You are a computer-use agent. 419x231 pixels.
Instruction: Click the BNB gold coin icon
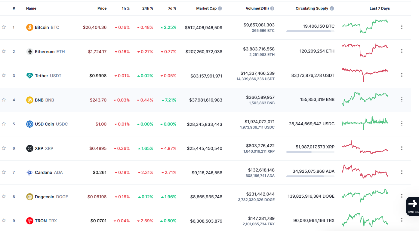[29, 100]
